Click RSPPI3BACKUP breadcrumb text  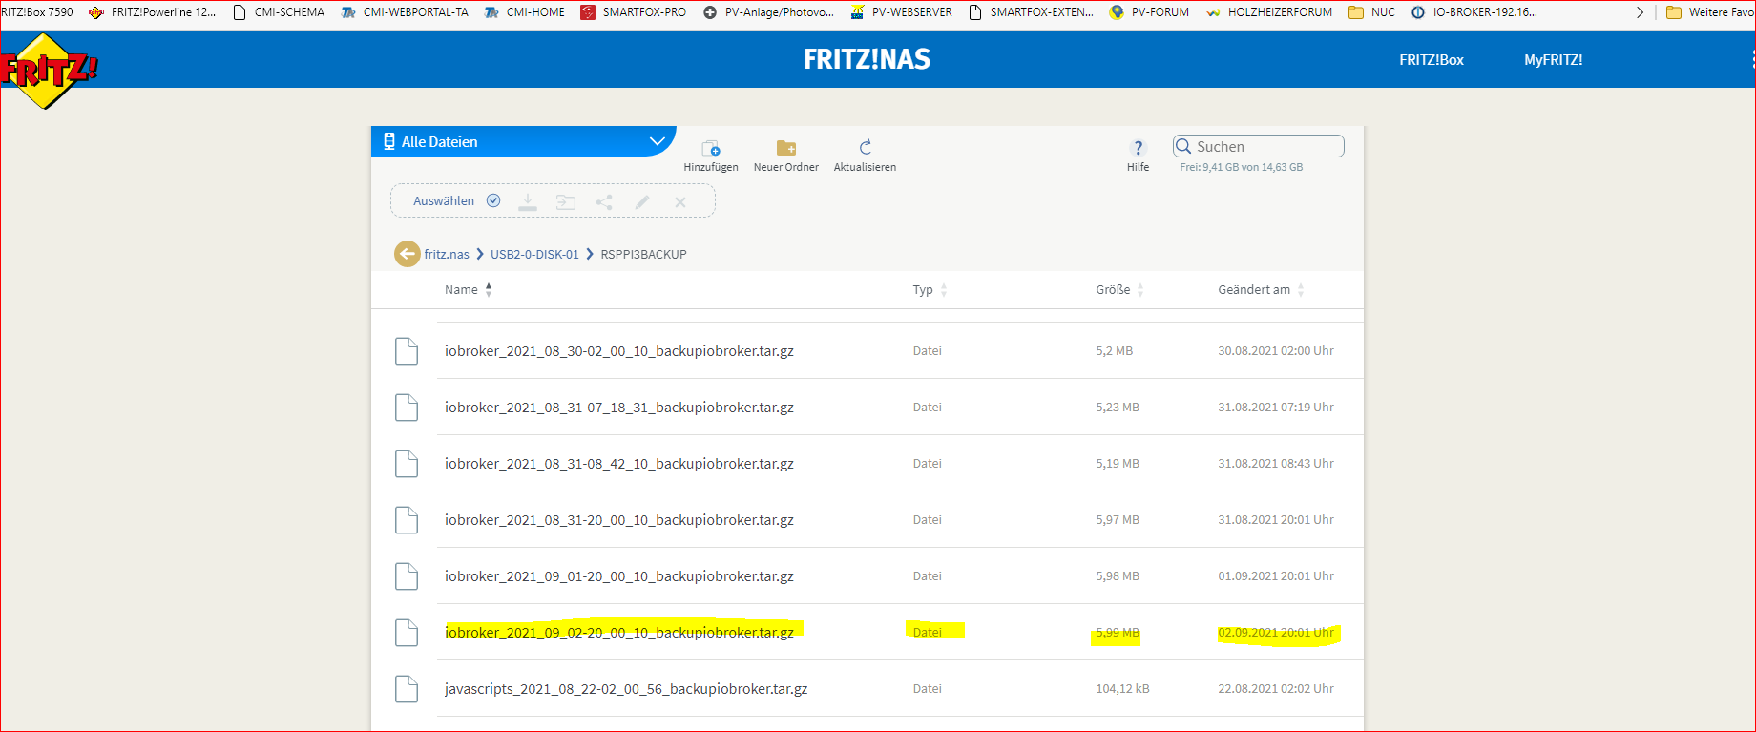[643, 254]
